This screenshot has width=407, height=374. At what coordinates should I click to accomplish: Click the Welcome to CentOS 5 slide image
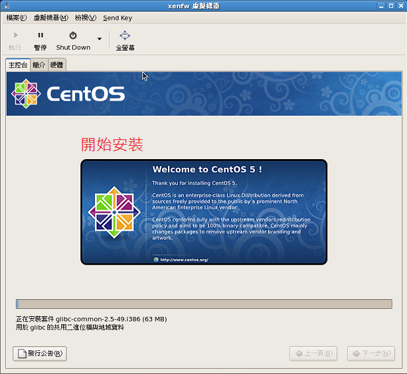pos(203,212)
